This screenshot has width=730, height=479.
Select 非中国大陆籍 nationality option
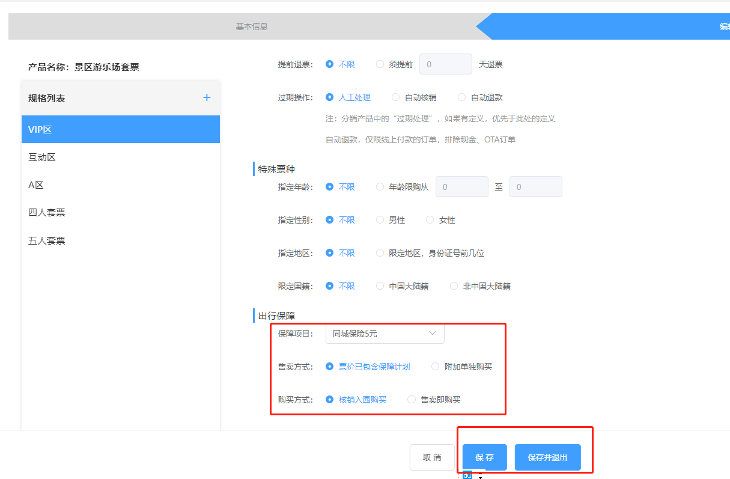point(454,286)
